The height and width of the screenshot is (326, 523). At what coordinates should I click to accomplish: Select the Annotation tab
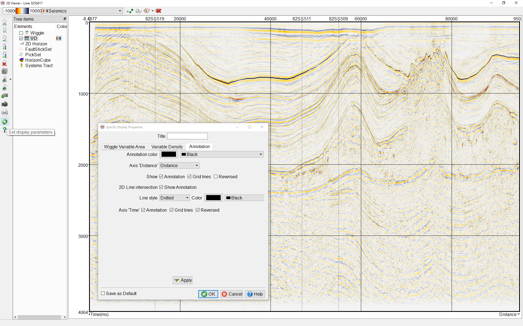199,146
